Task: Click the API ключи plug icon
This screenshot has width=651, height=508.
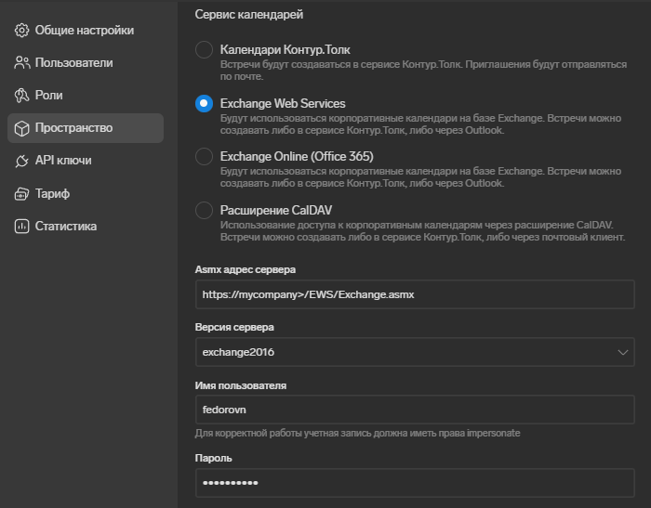Action: pos(22,161)
